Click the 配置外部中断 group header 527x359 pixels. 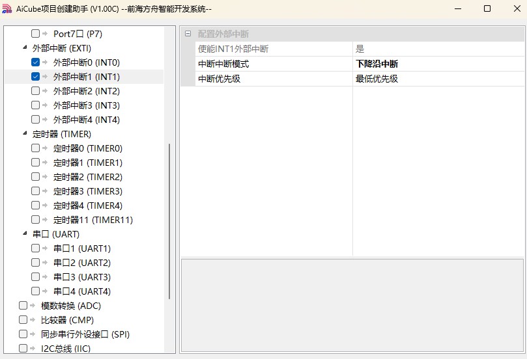pos(352,34)
